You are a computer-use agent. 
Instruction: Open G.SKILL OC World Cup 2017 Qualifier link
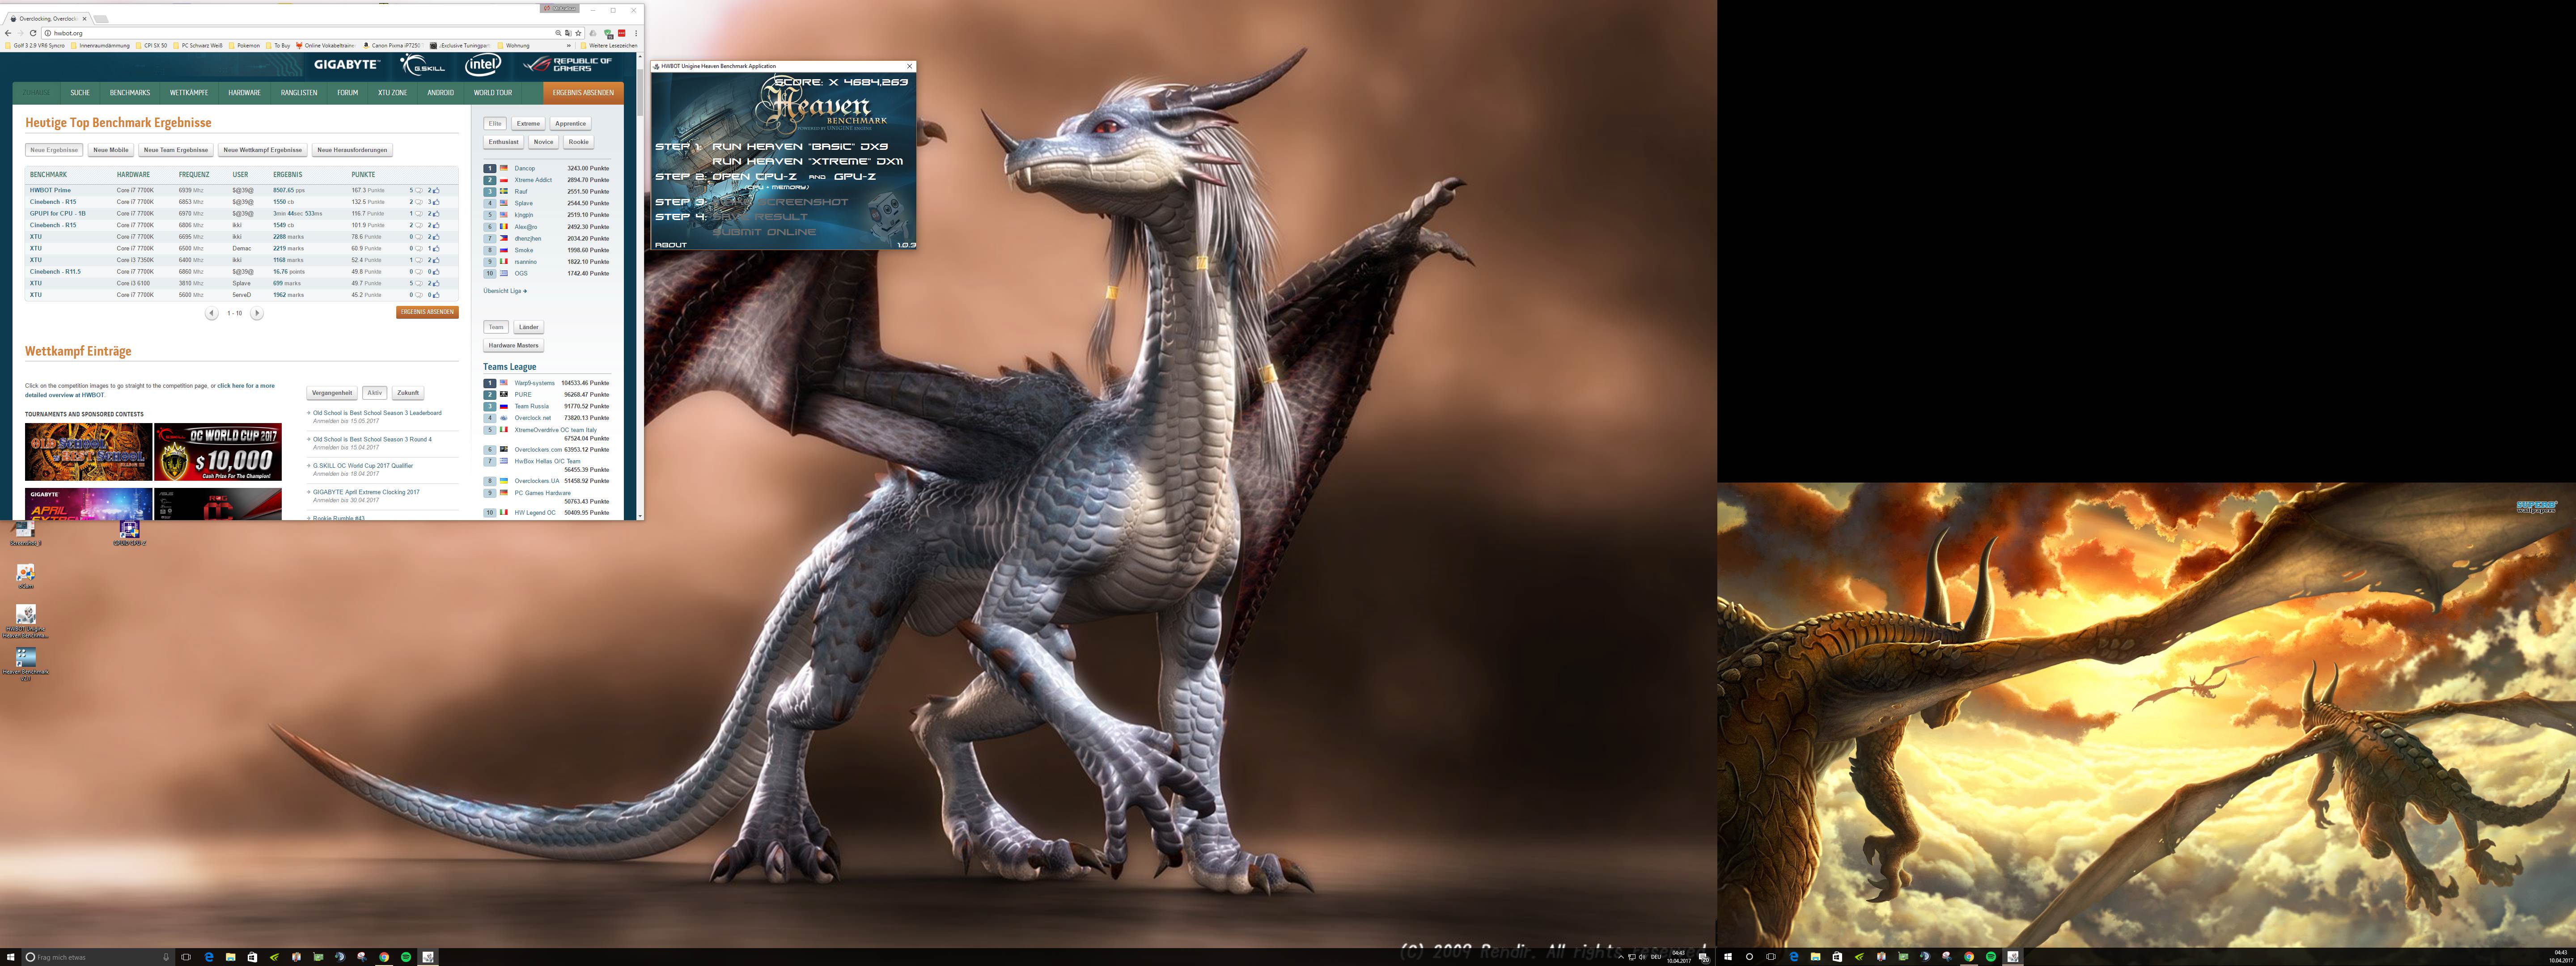[363, 466]
